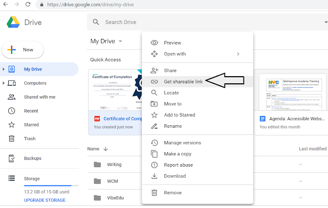The width and height of the screenshot is (328, 208).
Task: Select Locate in the context menu
Action: click(x=197, y=93)
